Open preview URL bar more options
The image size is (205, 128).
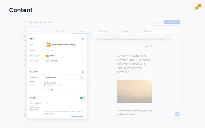(x=176, y=39)
